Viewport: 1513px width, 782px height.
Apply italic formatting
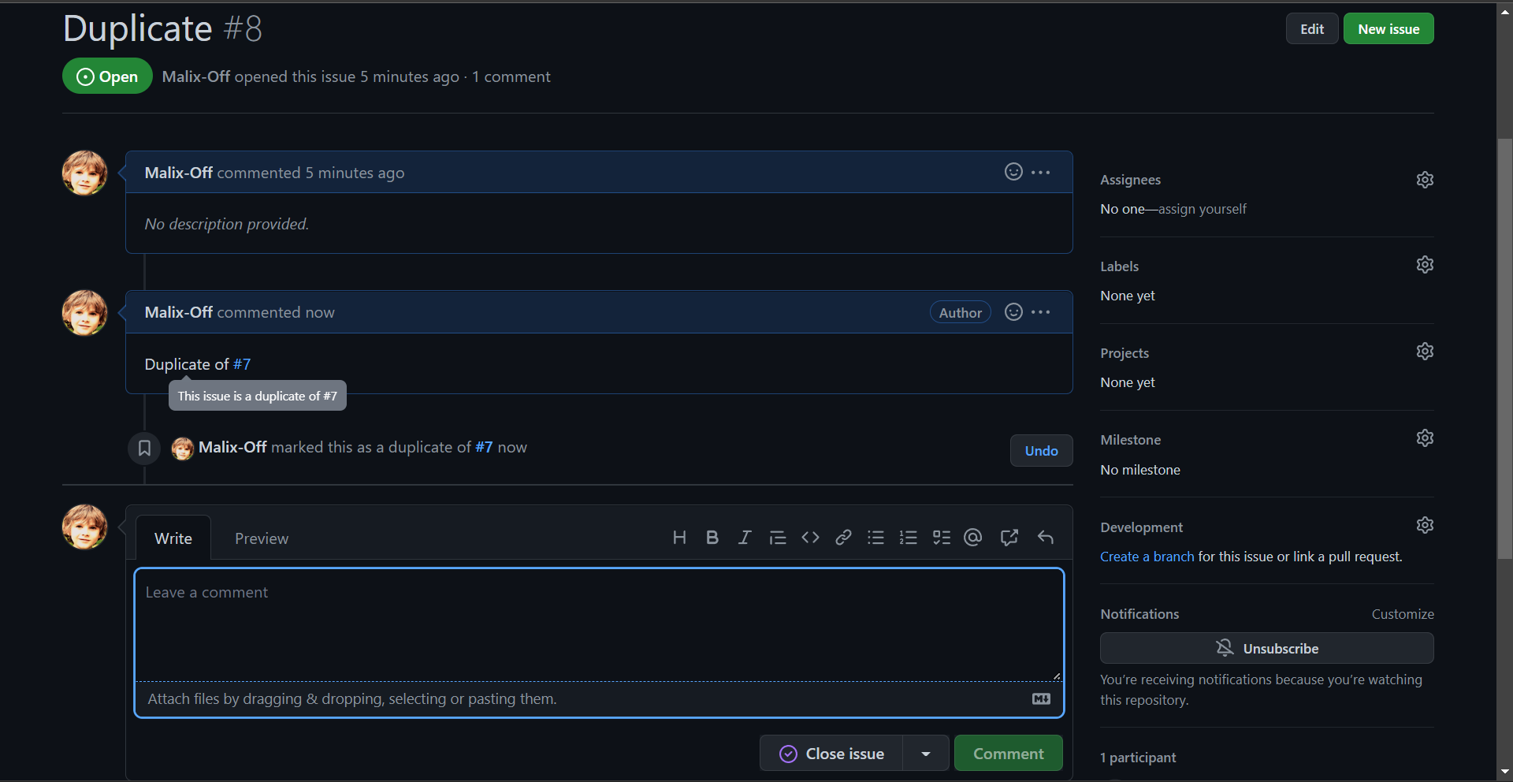[x=745, y=537]
